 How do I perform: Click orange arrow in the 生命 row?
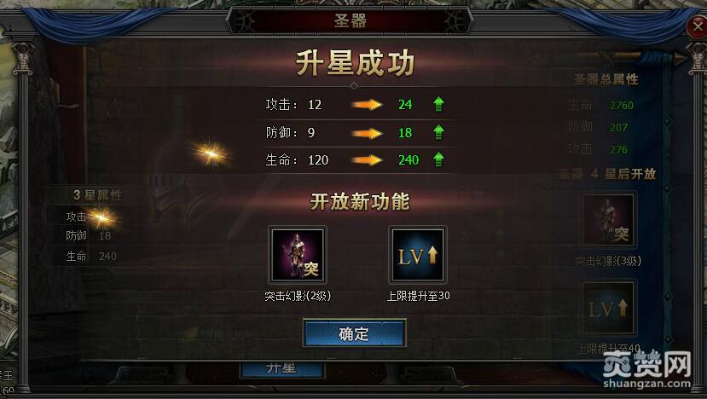click(x=367, y=160)
